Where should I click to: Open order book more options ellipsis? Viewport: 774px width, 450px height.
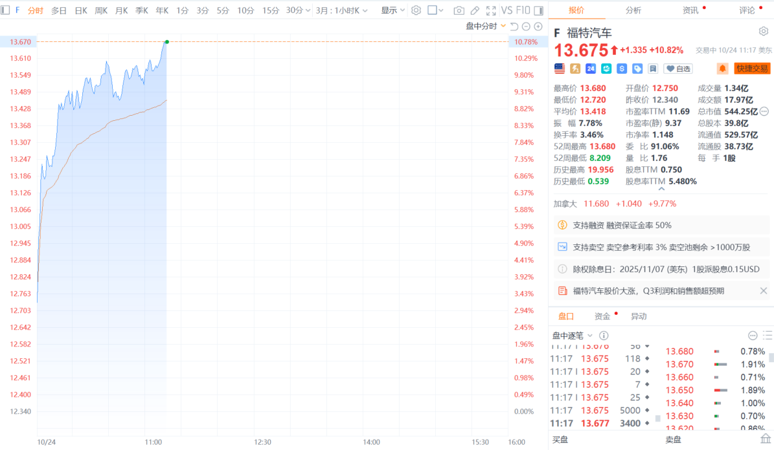[753, 336]
